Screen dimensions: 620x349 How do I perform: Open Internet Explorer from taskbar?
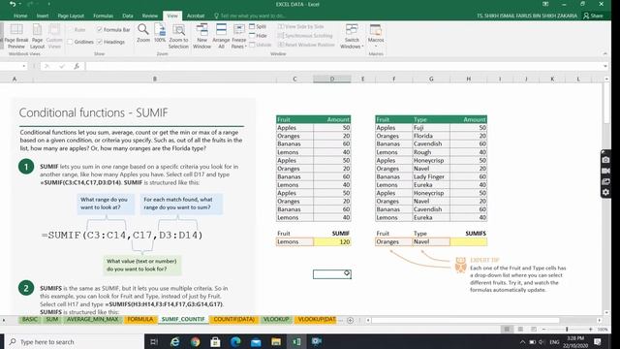click(x=174, y=341)
